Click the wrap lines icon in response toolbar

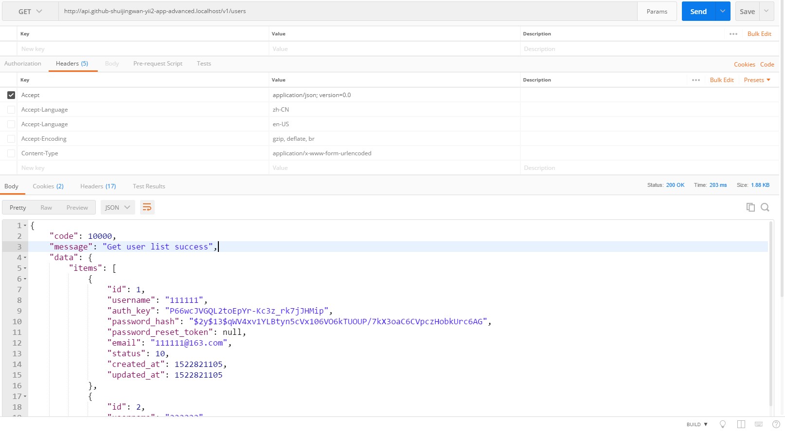147,208
